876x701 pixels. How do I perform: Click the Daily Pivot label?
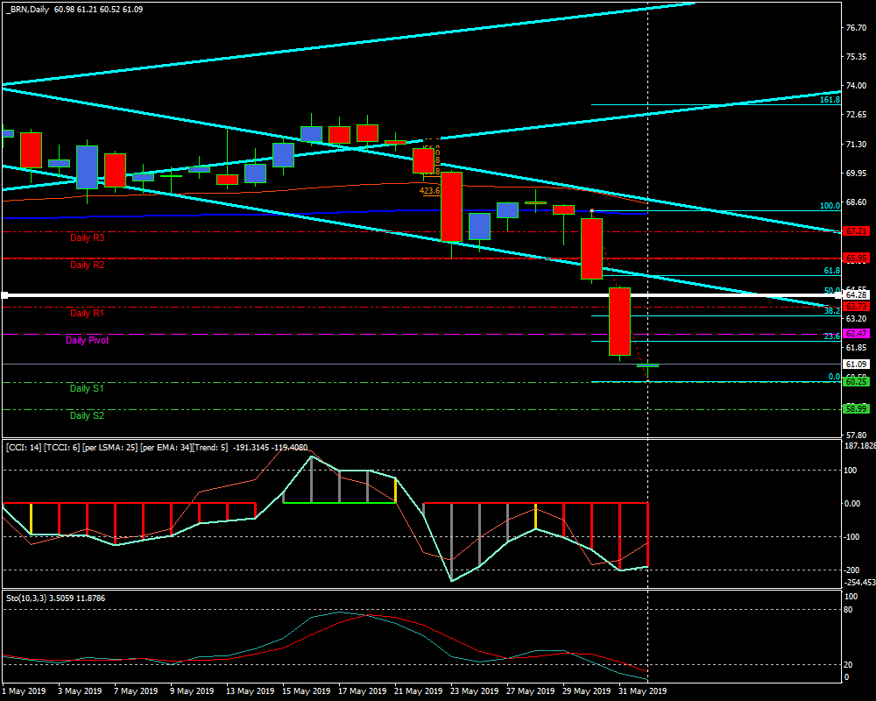88,340
